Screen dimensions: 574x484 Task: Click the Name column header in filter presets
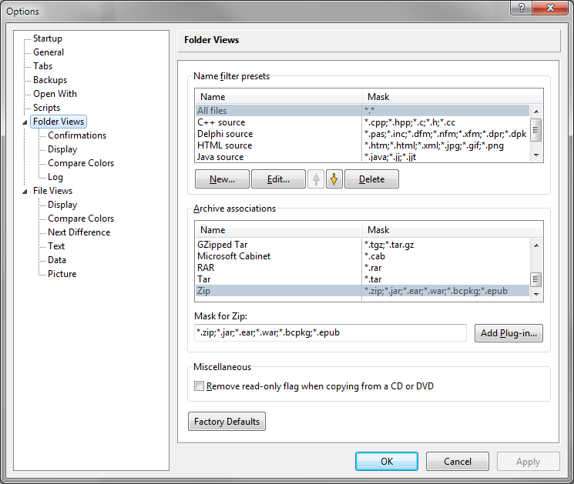(x=279, y=97)
